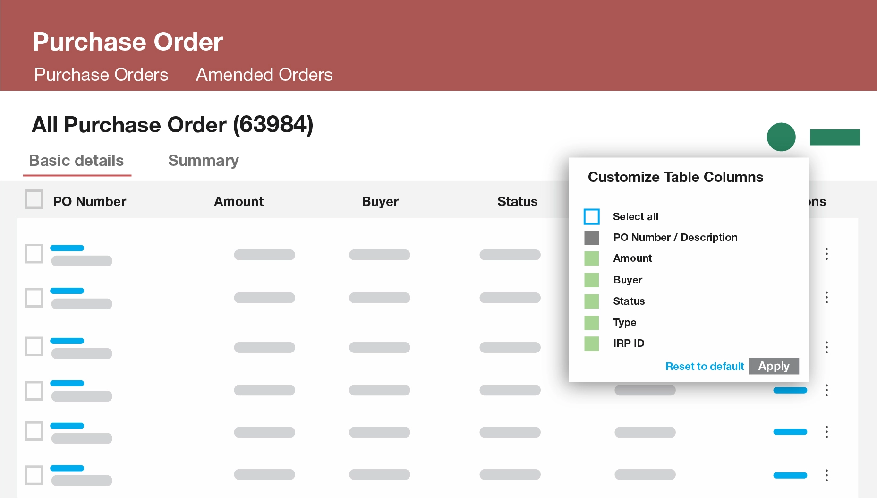
Task: Click the green rectangular button at top right
Action: tap(834, 137)
